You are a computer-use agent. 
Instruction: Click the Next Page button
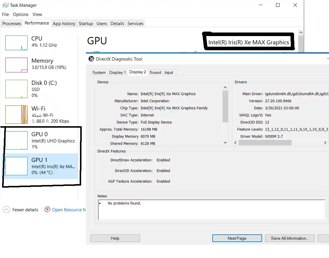tap(237, 238)
